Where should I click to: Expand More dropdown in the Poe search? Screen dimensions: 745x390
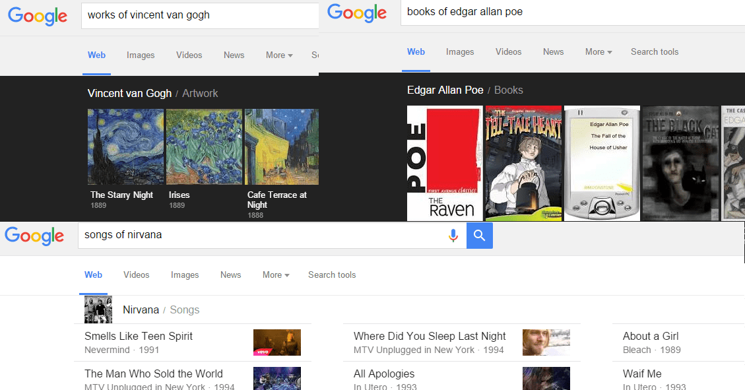point(599,51)
